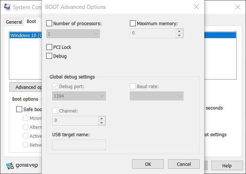
Task: Click Help in System Configuration window
Action: point(227,165)
